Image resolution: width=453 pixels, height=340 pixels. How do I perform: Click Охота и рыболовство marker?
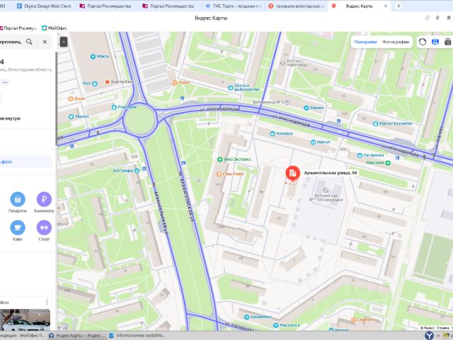point(231,87)
